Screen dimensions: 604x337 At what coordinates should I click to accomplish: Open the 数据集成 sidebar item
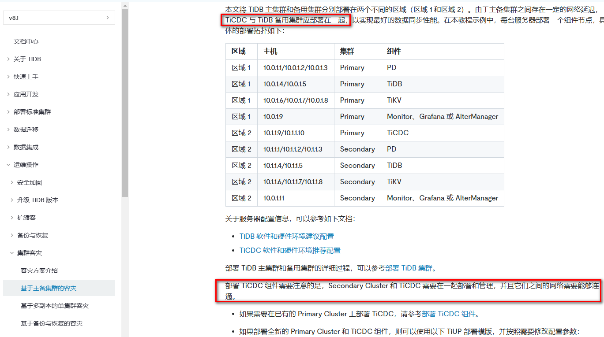pos(26,147)
